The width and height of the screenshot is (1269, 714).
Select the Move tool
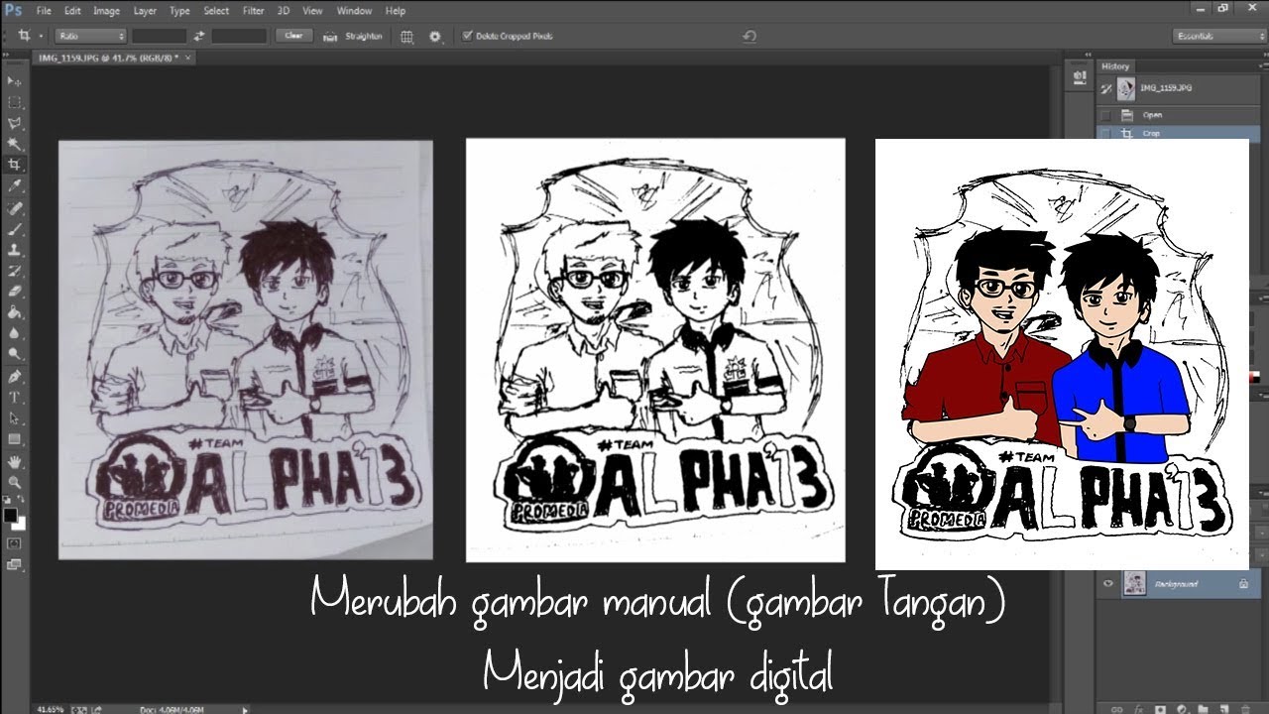pyautogui.click(x=14, y=81)
